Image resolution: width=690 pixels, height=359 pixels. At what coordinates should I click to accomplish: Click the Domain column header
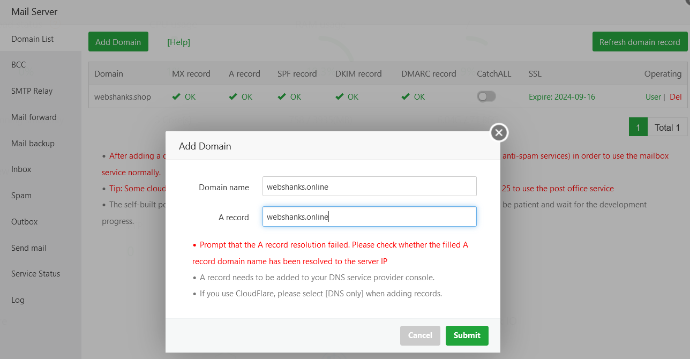click(x=109, y=74)
